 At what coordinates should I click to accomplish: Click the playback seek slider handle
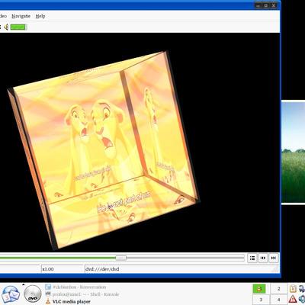click(121, 258)
